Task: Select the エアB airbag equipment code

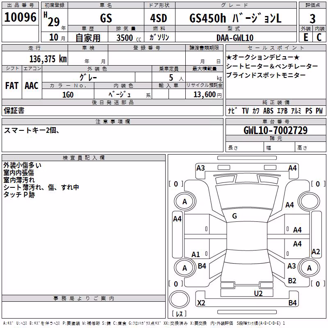Action: coord(282,111)
